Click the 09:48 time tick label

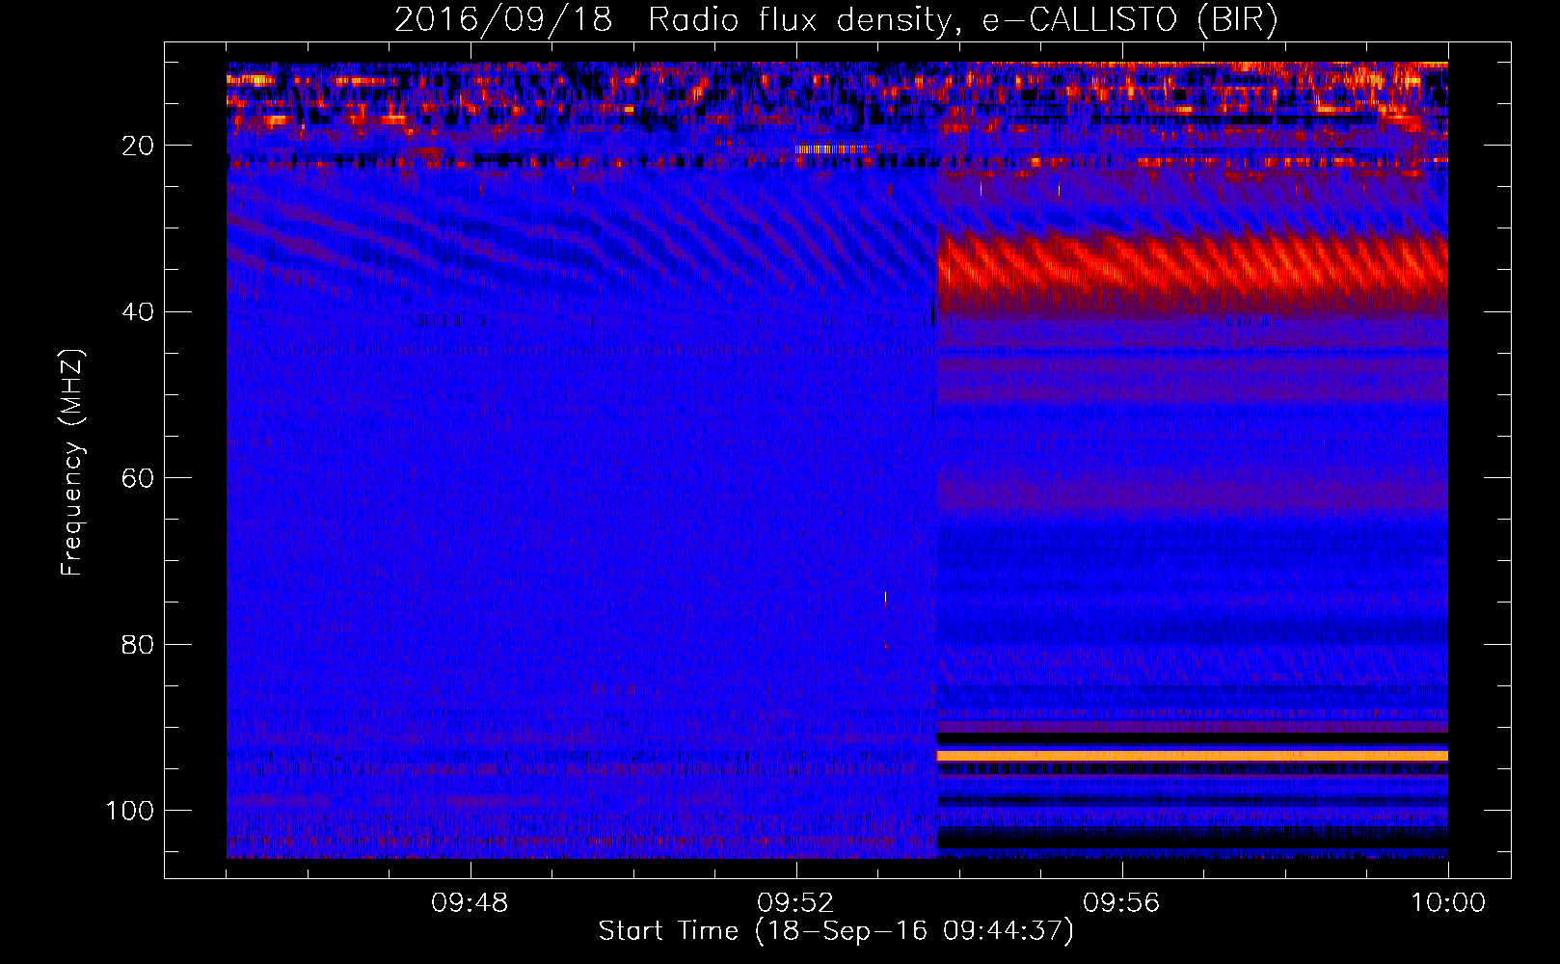click(x=470, y=903)
